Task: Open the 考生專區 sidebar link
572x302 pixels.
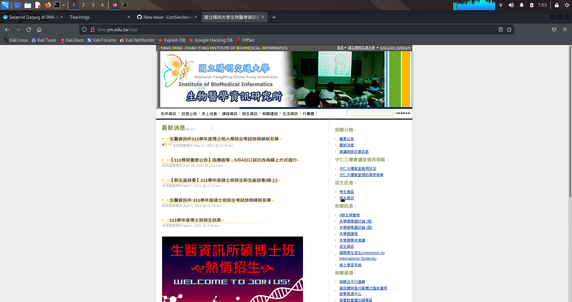Action: pyautogui.click(x=346, y=192)
